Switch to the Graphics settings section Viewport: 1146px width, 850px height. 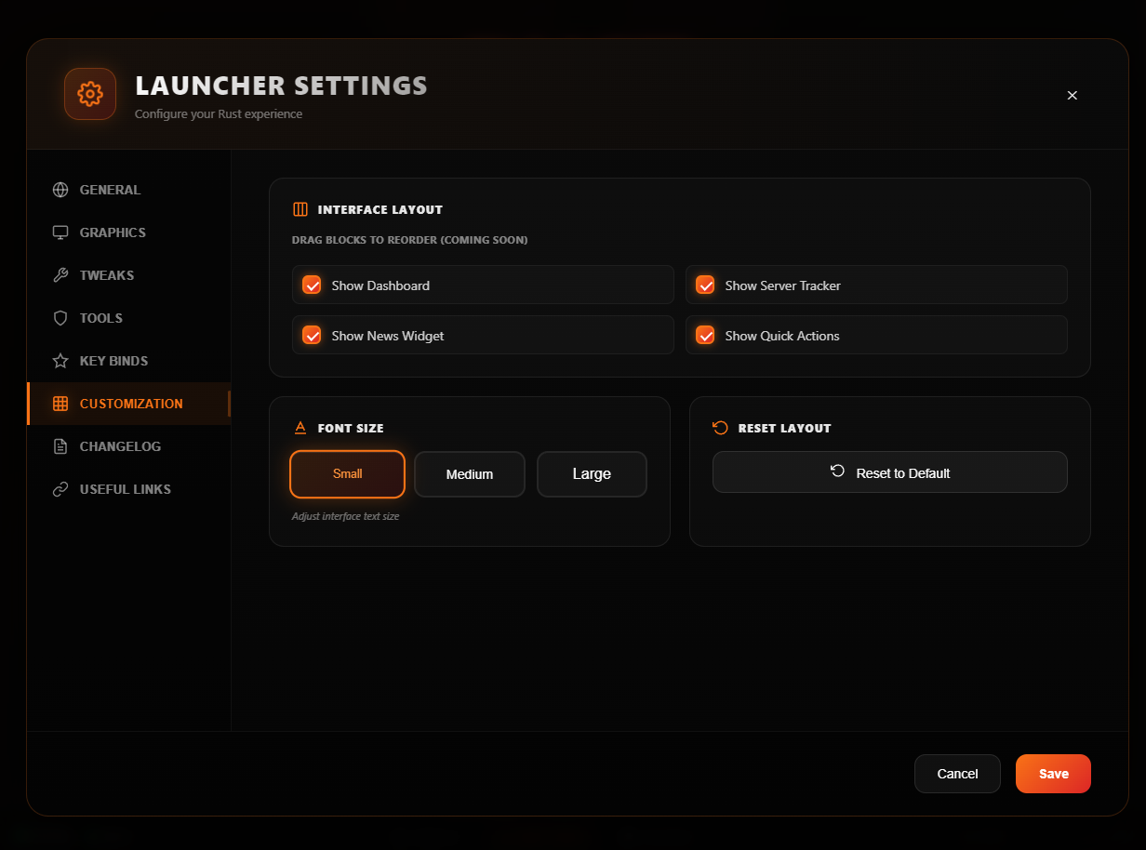112,232
